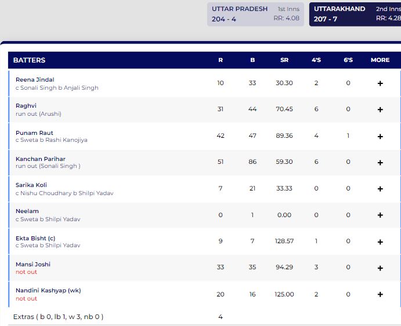Click plus icon for Mansi Joshi
The height and width of the screenshot is (326, 401).
(x=380, y=268)
